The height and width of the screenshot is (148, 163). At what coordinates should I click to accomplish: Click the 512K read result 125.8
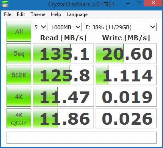pyautogui.click(x=63, y=75)
